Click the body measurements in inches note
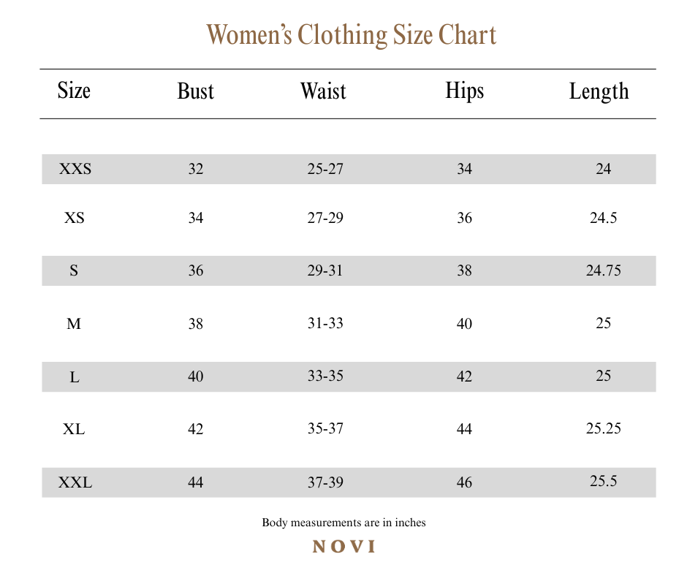This screenshot has height=576, width=687. click(x=343, y=523)
